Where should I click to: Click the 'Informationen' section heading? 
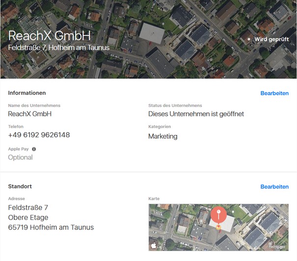point(27,93)
